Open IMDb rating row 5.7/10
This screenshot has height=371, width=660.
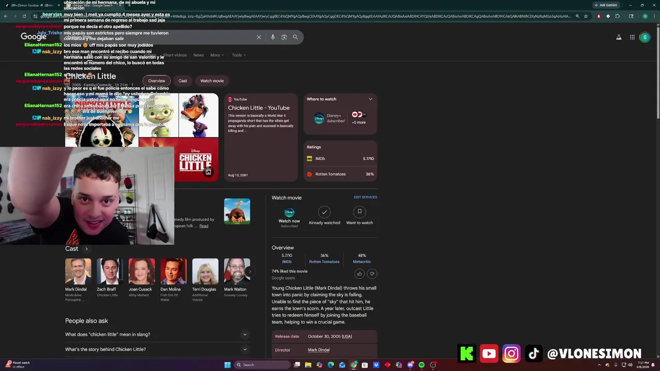coord(340,159)
